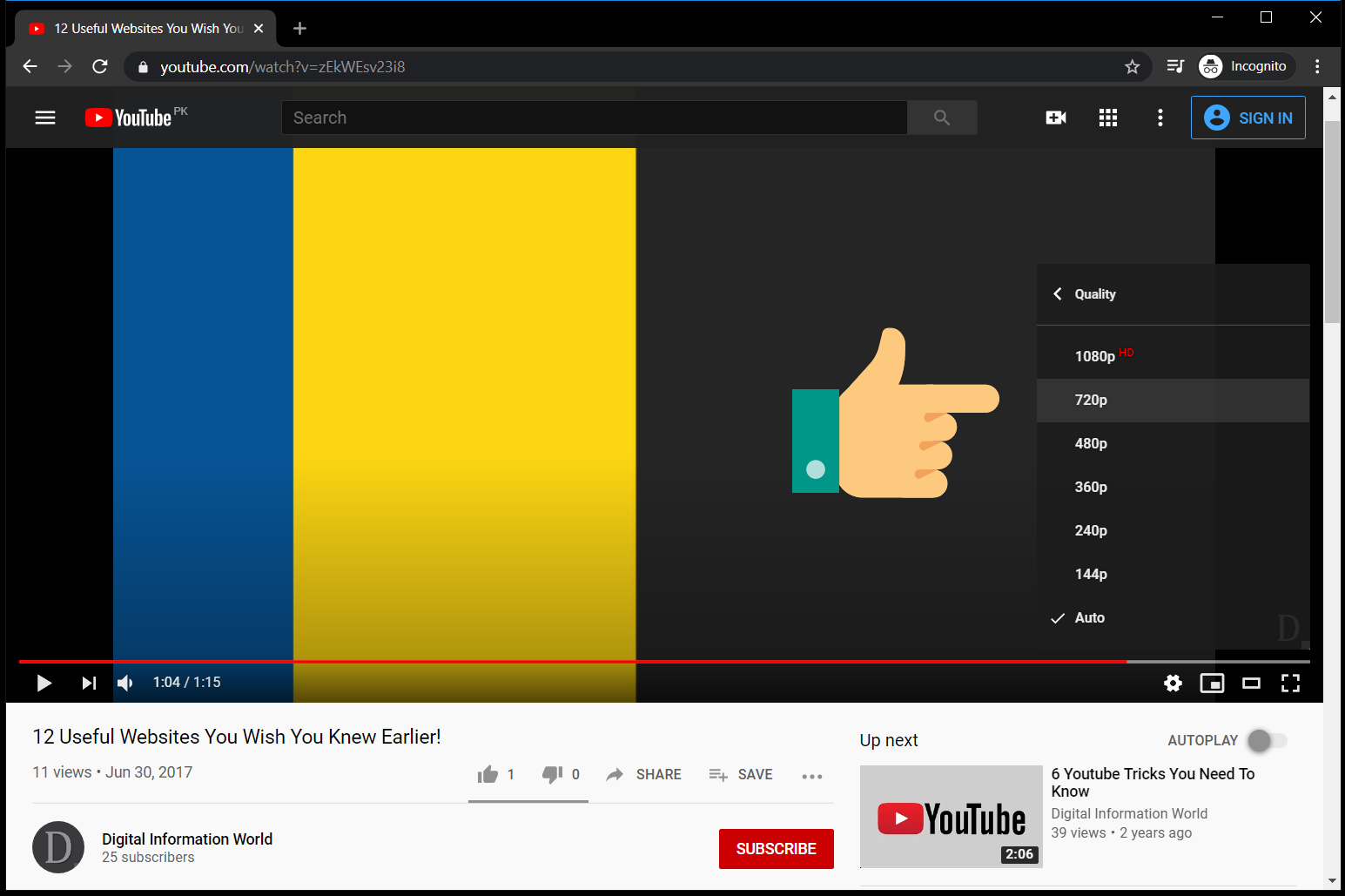Image resolution: width=1345 pixels, height=896 pixels.
Task: Select 480p video quality
Action: [x=1091, y=443]
